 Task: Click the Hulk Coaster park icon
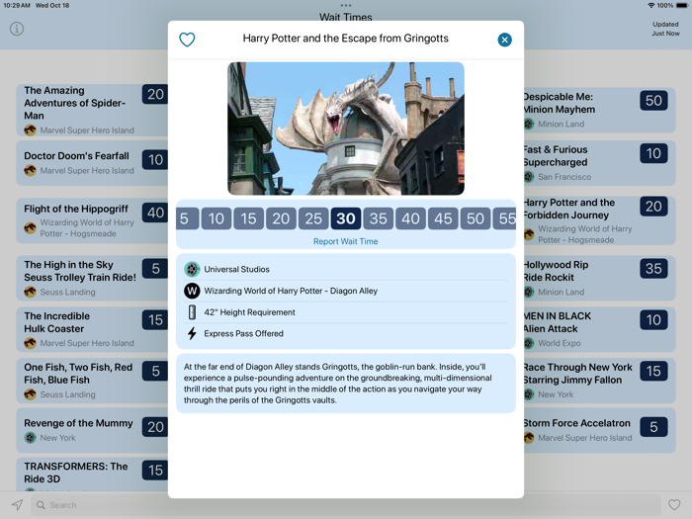pyautogui.click(x=30, y=343)
